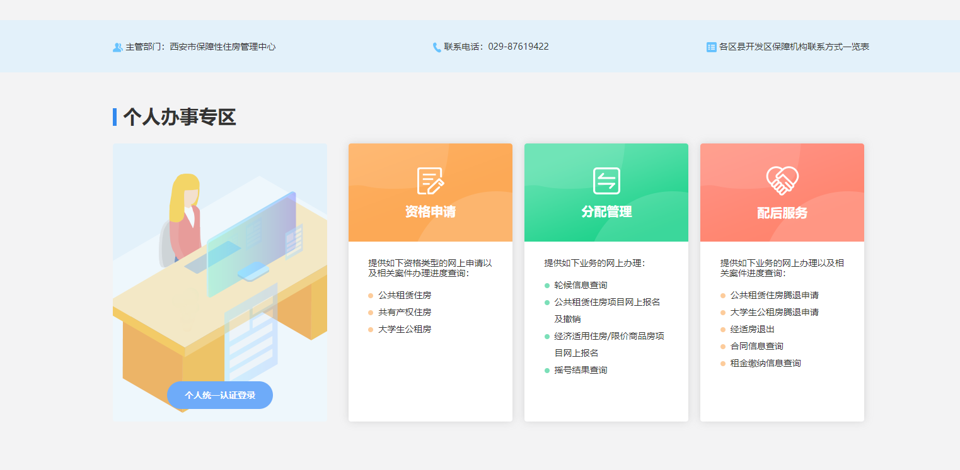This screenshot has height=470, width=960.
Task: Select 共有产权住房 application item
Action: point(405,312)
